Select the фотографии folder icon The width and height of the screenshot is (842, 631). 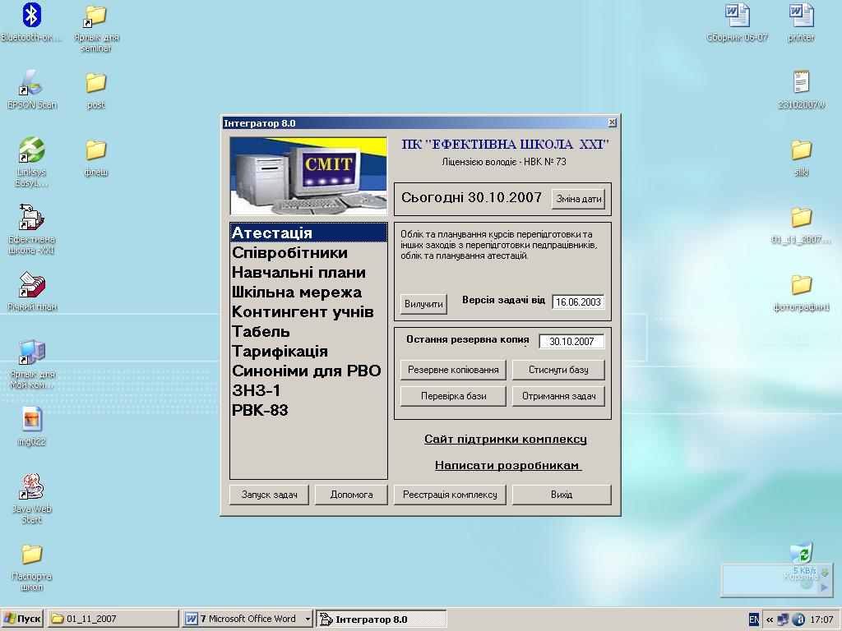pos(801,285)
